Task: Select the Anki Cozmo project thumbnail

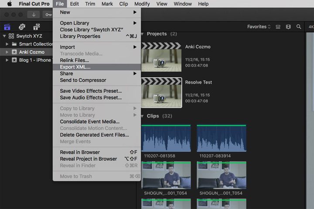Action: pyautogui.click(x=161, y=57)
